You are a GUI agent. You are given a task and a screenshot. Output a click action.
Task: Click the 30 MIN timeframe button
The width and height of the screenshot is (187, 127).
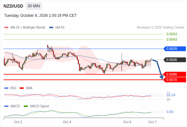tap(34, 6)
